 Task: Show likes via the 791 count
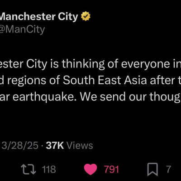112,169
